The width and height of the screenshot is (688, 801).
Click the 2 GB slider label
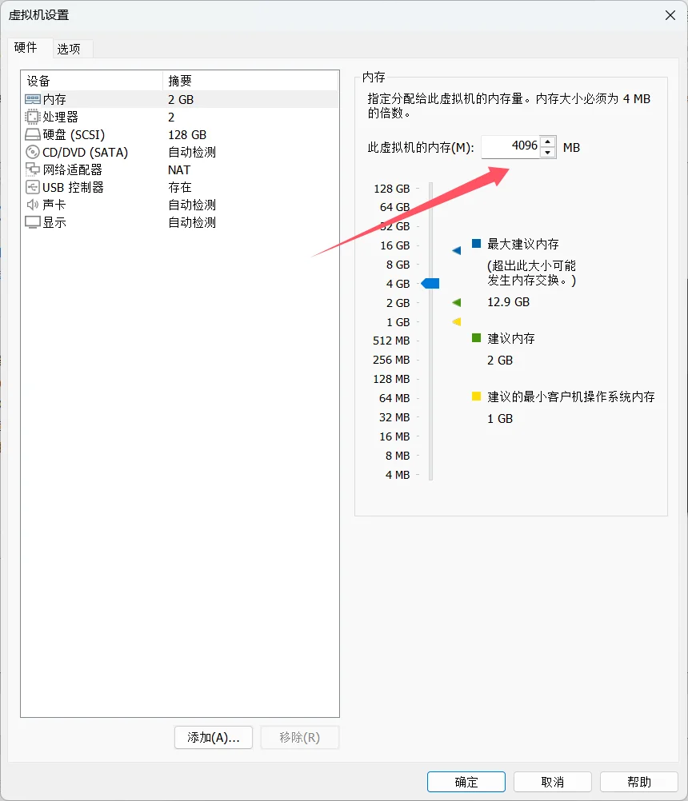pyautogui.click(x=398, y=303)
